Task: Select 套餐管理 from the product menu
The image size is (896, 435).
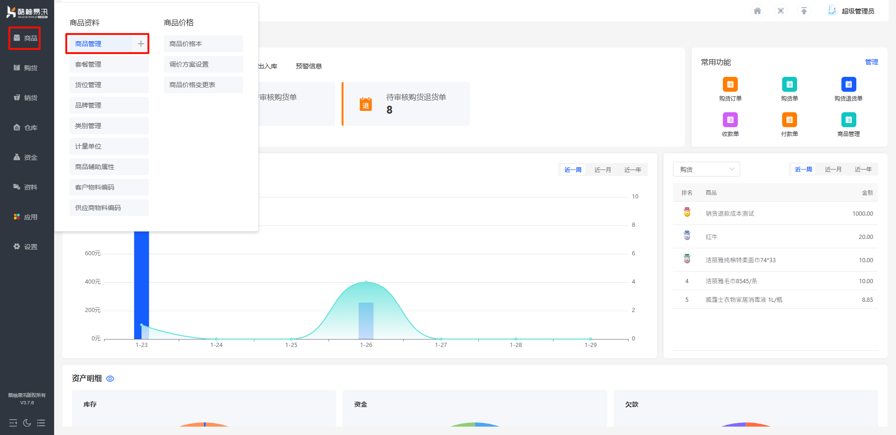Action: (x=109, y=64)
